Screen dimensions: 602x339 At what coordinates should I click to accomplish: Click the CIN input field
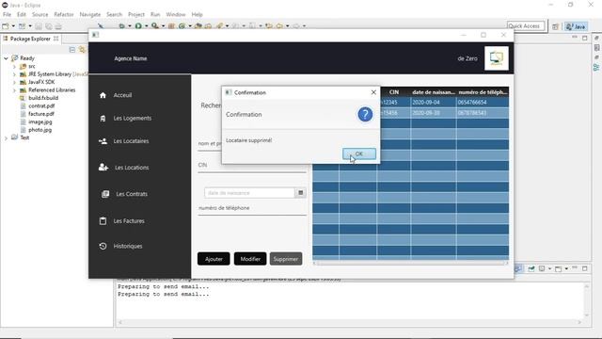pyautogui.click(x=252, y=166)
